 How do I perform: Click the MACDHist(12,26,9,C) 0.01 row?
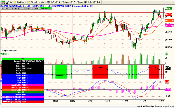23,97
